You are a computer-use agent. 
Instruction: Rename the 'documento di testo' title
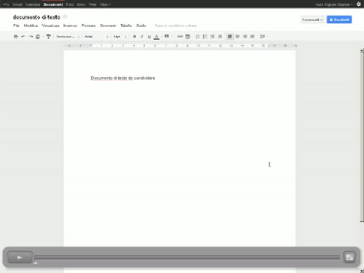point(36,17)
